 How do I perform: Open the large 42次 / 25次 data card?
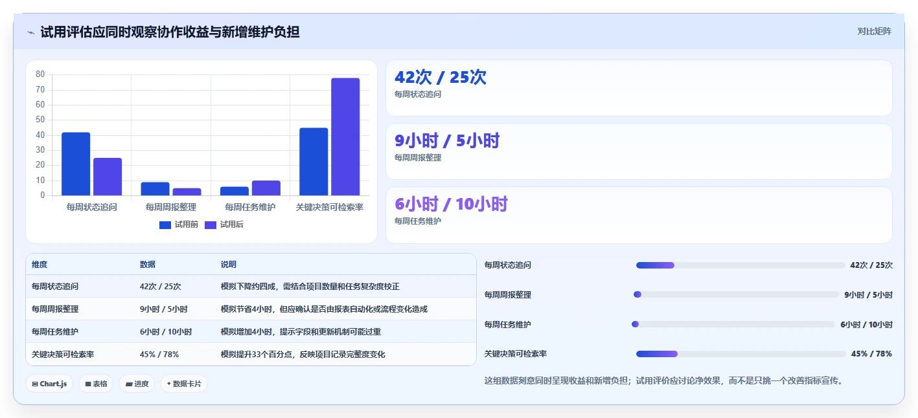pos(639,88)
